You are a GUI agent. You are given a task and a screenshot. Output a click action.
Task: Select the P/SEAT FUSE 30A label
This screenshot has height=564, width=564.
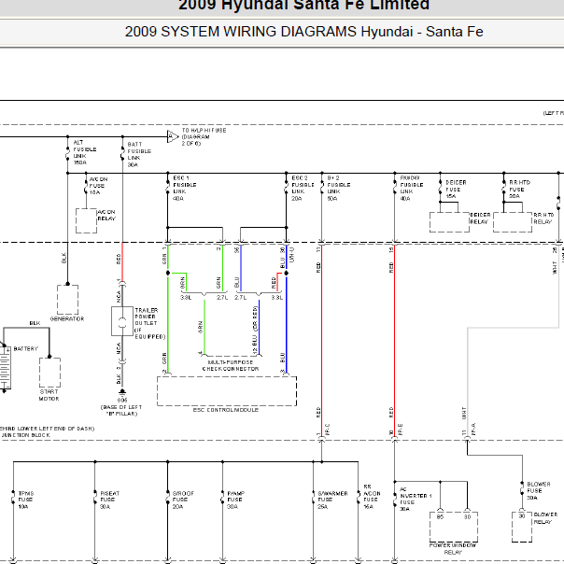(109, 500)
